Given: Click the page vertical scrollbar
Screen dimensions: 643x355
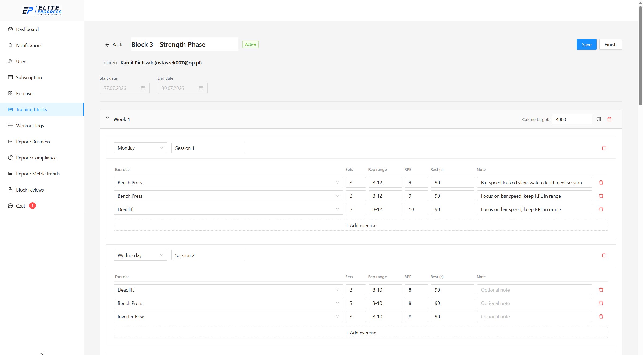Looking at the screenshot, I should coord(640,56).
